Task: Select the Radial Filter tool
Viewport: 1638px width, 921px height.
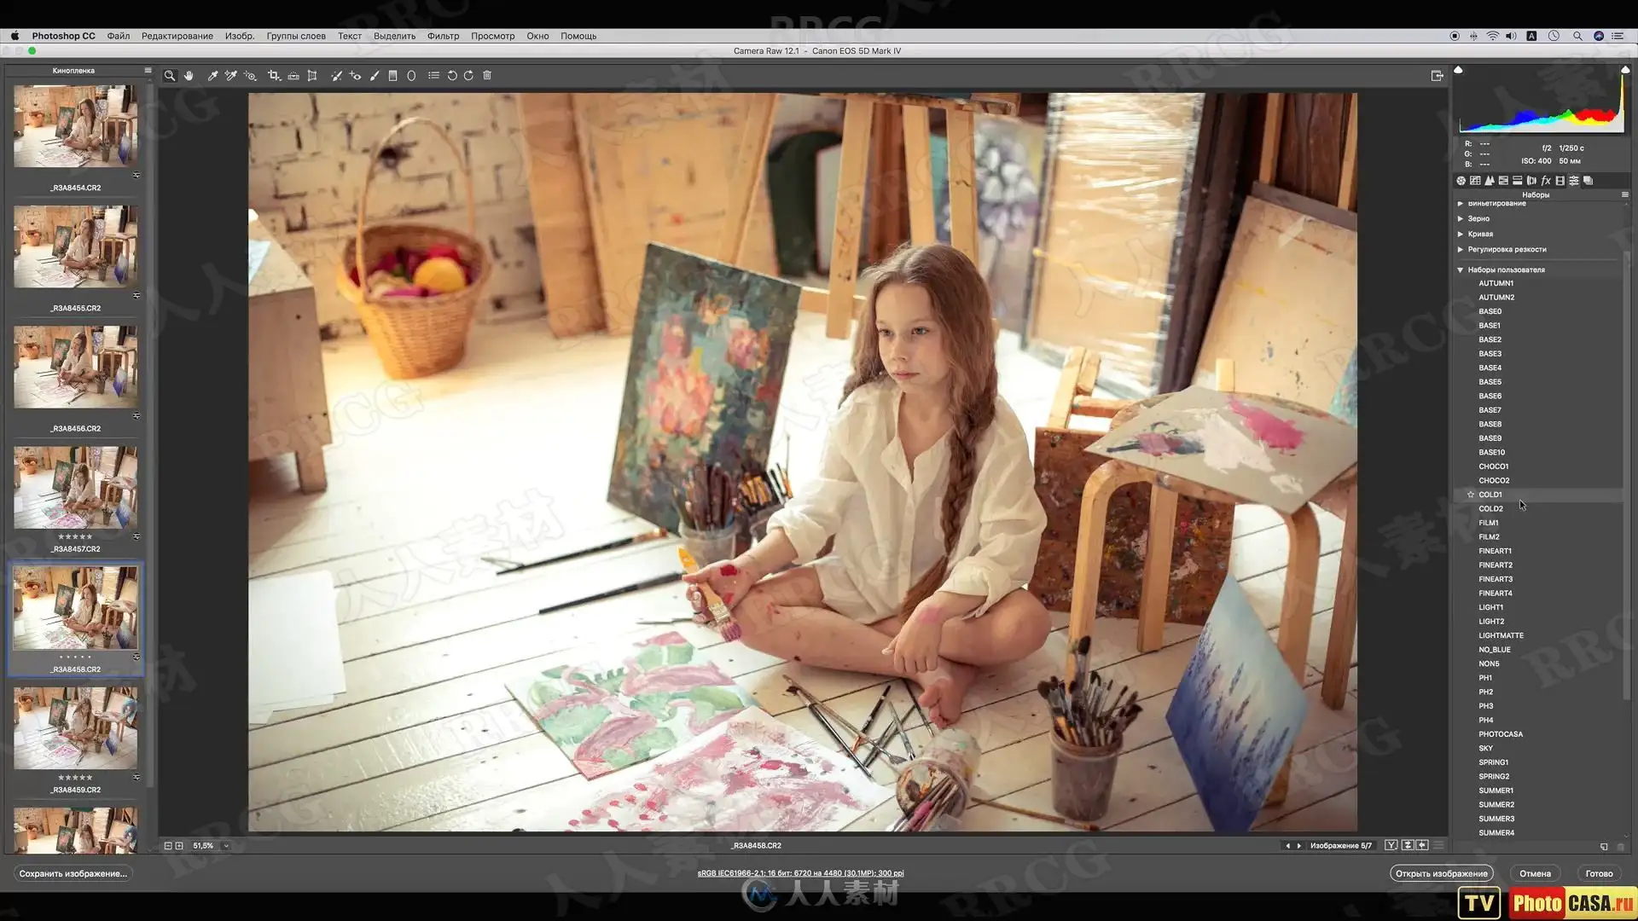Action: (x=411, y=76)
